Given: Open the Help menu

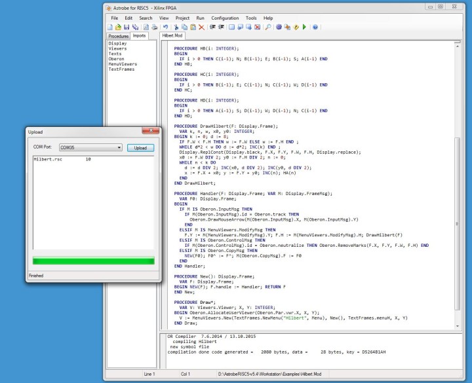Looking at the screenshot, I should [268, 18].
